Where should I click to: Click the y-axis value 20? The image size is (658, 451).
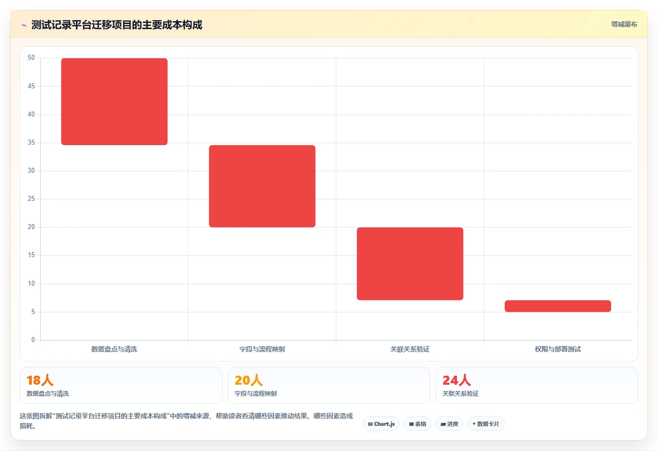pyautogui.click(x=31, y=227)
